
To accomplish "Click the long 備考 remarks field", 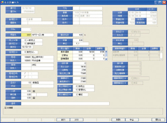I will [65, 104].
